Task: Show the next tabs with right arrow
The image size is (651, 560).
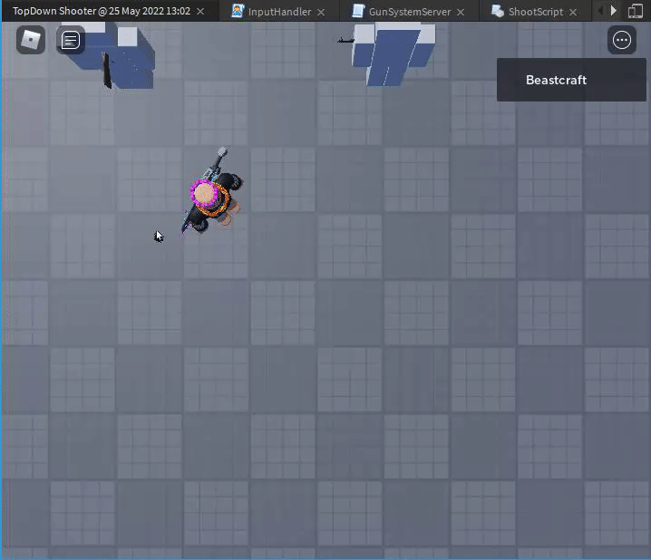Action: tap(614, 11)
